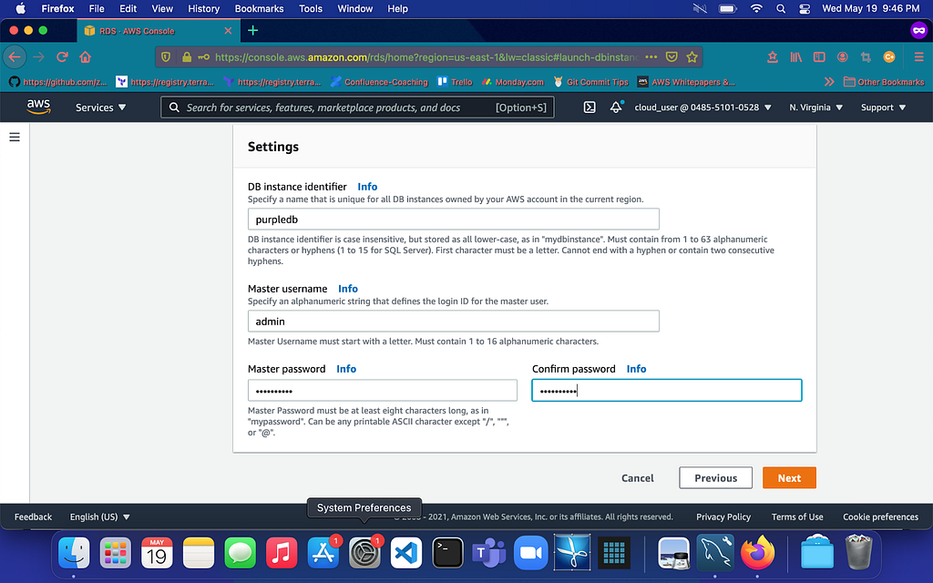Screen dimensions: 933x583
Task: Open the App Store in the Dock
Action: [323, 553]
